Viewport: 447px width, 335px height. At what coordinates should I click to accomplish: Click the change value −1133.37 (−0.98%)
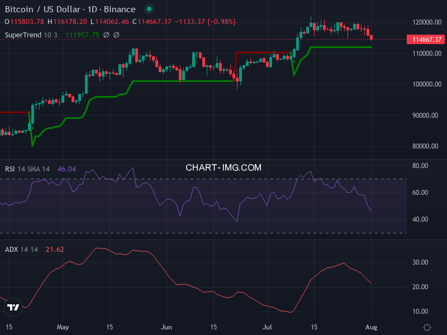205,22
